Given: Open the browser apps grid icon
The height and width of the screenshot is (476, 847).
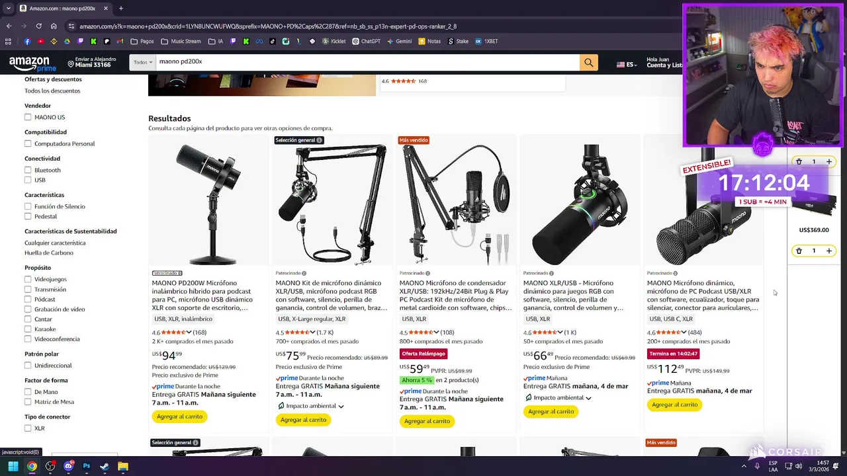Looking at the screenshot, I should [x=8, y=41].
